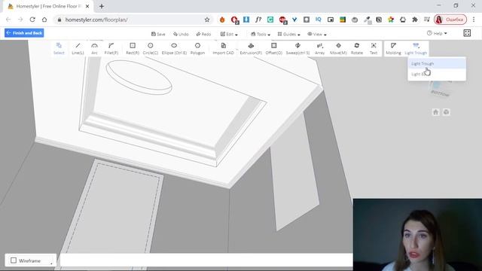This screenshot has height=271, width=482.
Task: Activate the Extrusion(P) tool
Action: pos(251,48)
